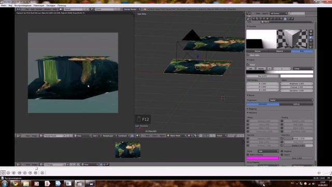Open the Scene properties tab
The width and height of the screenshot is (332, 187).
[x=260, y=19]
